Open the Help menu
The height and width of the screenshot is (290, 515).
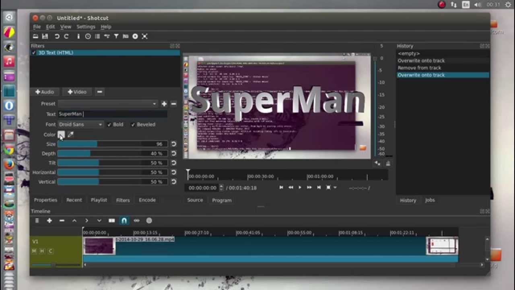point(106,27)
